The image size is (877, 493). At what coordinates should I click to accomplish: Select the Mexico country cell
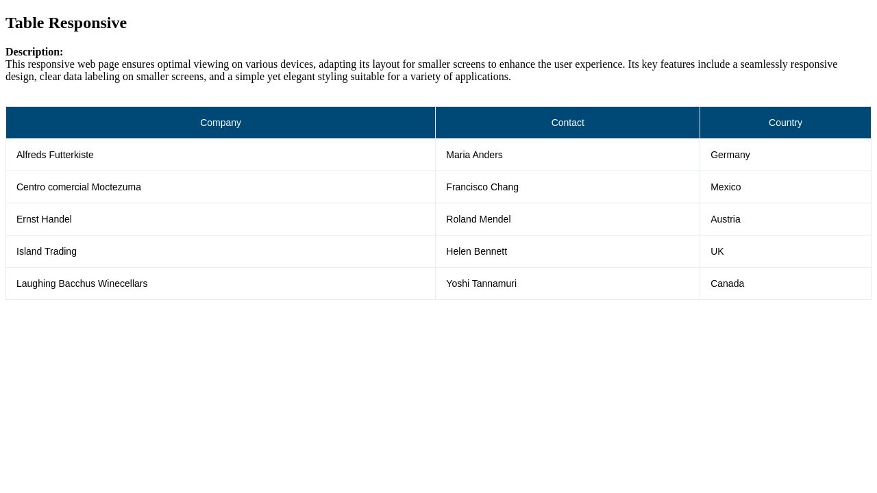click(x=785, y=187)
